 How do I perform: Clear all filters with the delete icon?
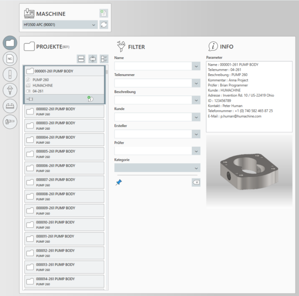[x=196, y=183]
